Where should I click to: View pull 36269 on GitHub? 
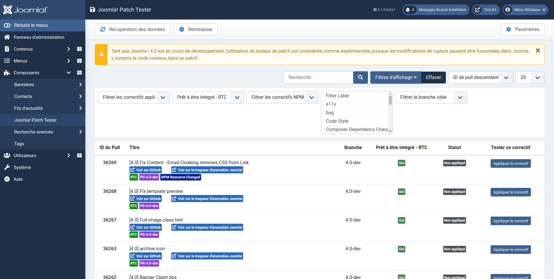(146, 170)
